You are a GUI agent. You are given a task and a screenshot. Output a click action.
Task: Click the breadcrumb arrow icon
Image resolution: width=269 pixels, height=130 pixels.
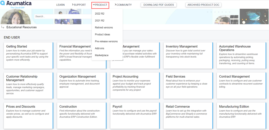click(x=2, y=27)
